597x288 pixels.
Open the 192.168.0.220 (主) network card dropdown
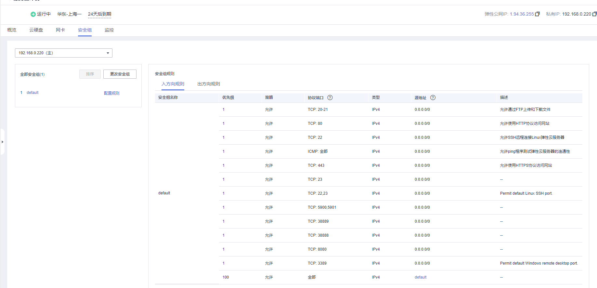click(64, 53)
